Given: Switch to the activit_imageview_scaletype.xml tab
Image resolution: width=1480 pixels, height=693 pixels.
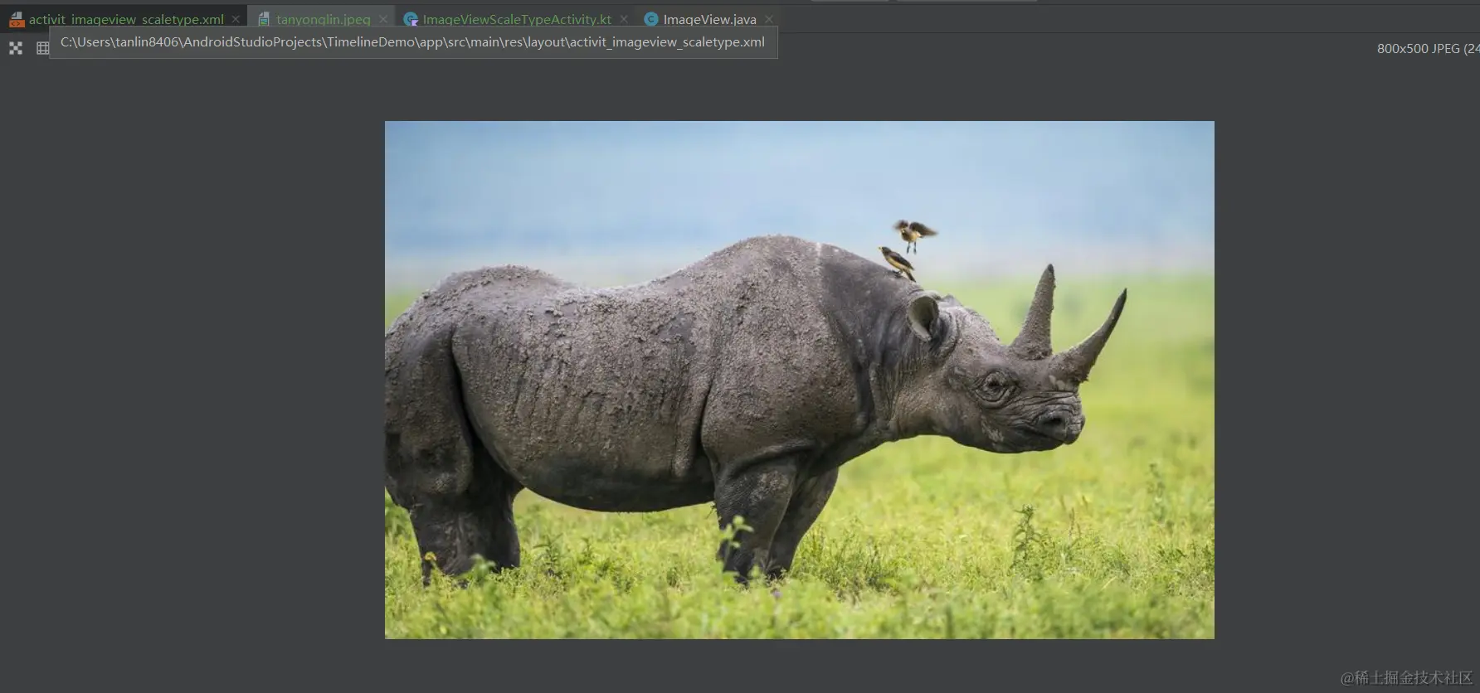Looking at the screenshot, I should pyautogui.click(x=126, y=19).
